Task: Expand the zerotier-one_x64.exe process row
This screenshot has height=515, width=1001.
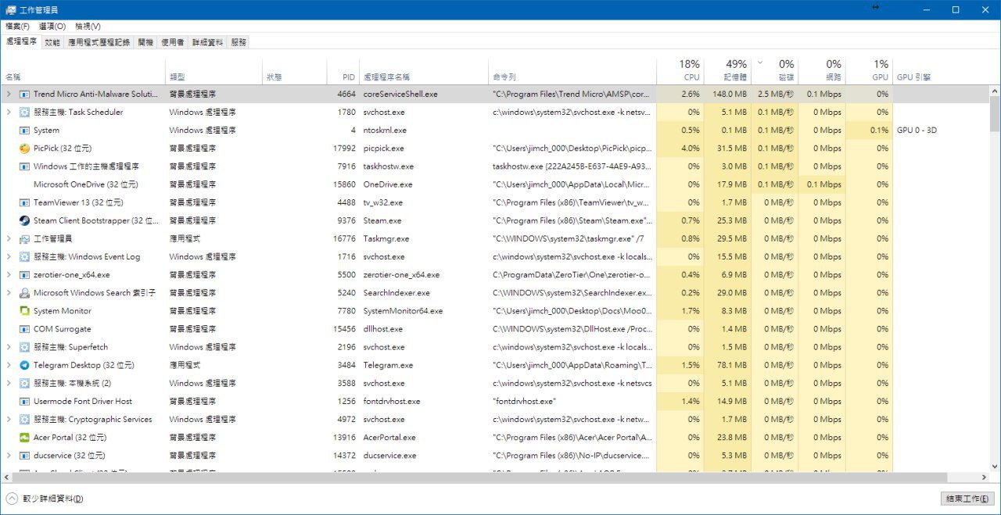Action: click(x=9, y=275)
